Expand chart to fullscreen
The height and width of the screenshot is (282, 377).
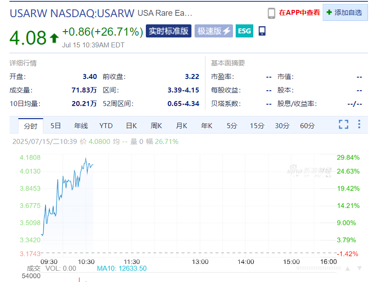(344, 125)
